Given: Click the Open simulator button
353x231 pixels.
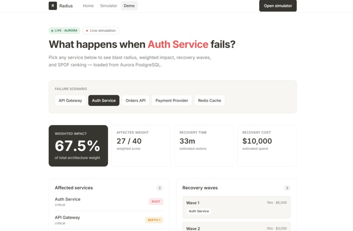Looking at the screenshot, I should pos(278,6).
